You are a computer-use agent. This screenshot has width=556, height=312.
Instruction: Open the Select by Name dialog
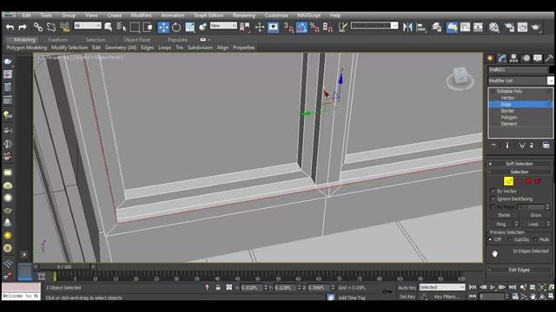(122, 27)
